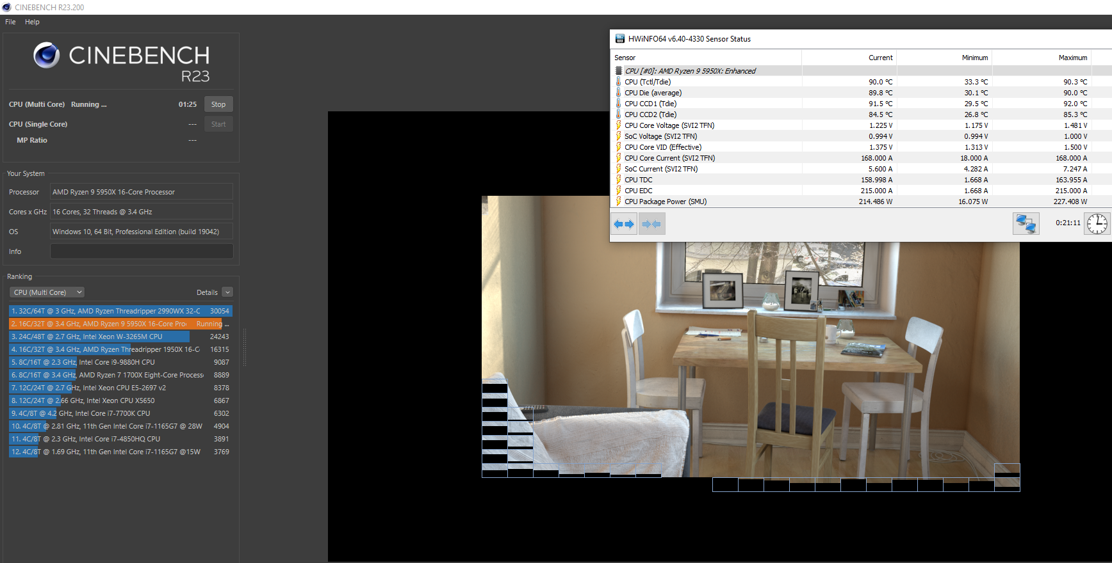Click HWiNFO clock reset timer icon
Viewport: 1112px width, 563px height.
click(x=1097, y=224)
